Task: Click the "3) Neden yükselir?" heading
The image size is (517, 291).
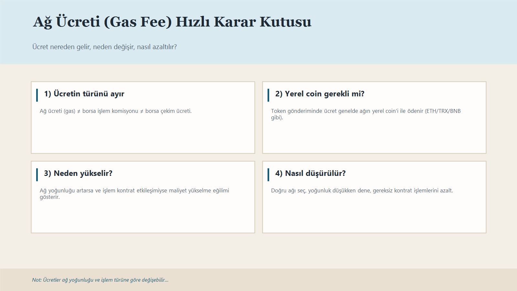Action: pyautogui.click(x=79, y=173)
